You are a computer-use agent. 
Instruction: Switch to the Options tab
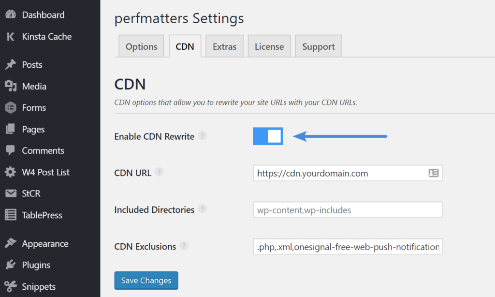tap(141, 46)
